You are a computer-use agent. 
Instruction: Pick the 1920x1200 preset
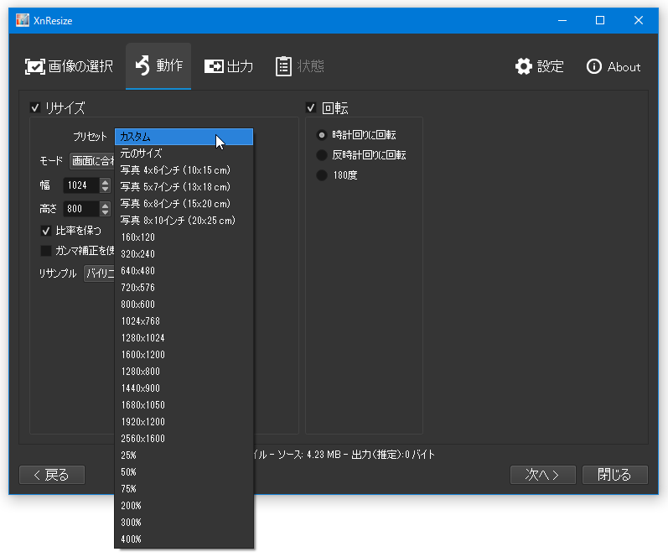tap(184, 421)
